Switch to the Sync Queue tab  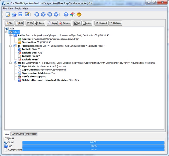point(18,134)
